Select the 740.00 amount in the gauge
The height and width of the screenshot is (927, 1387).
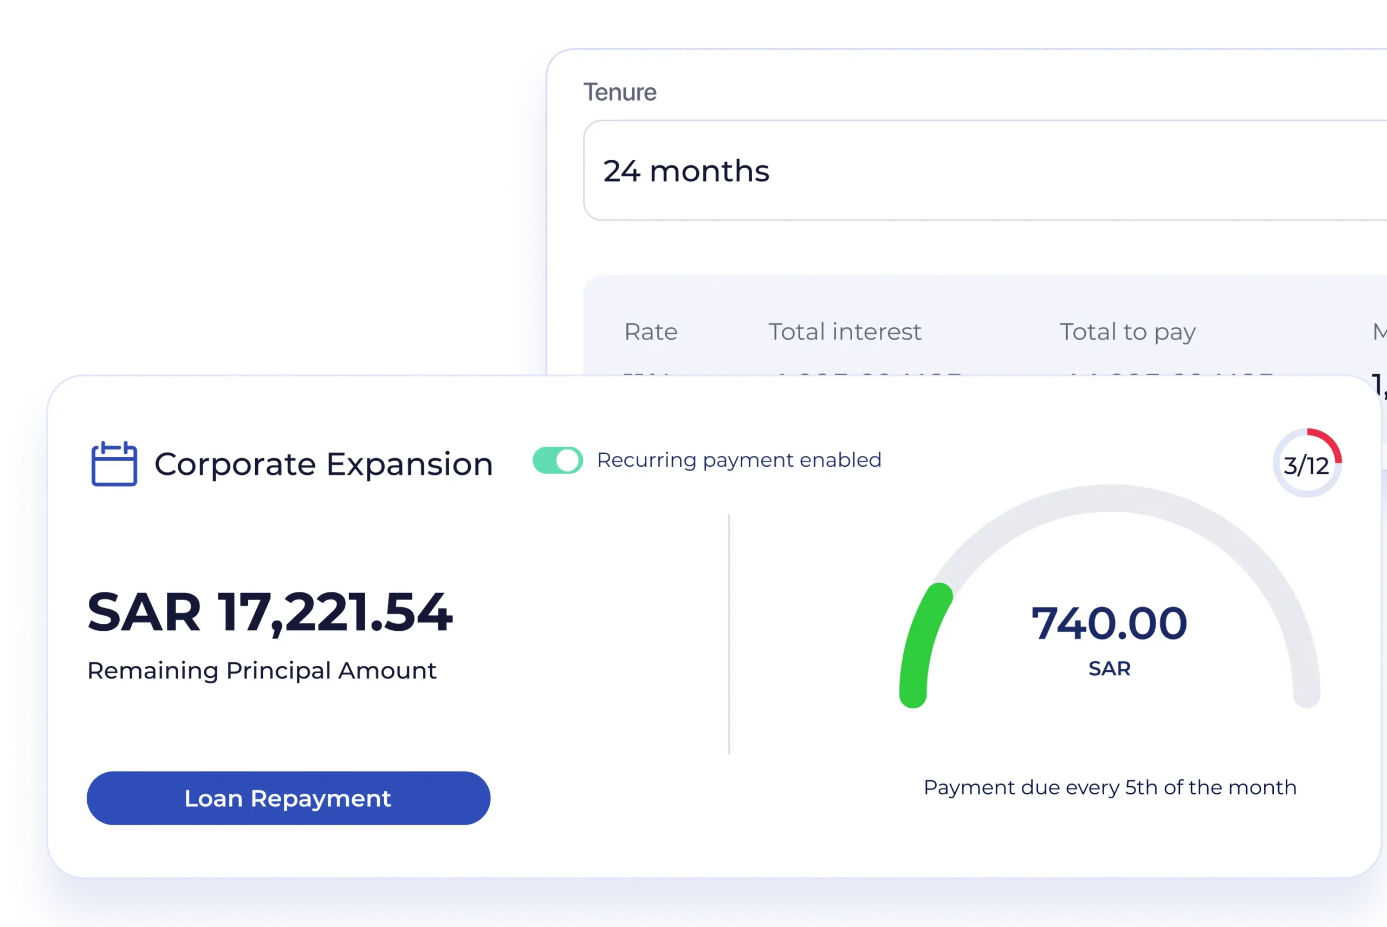(1109, 623)
